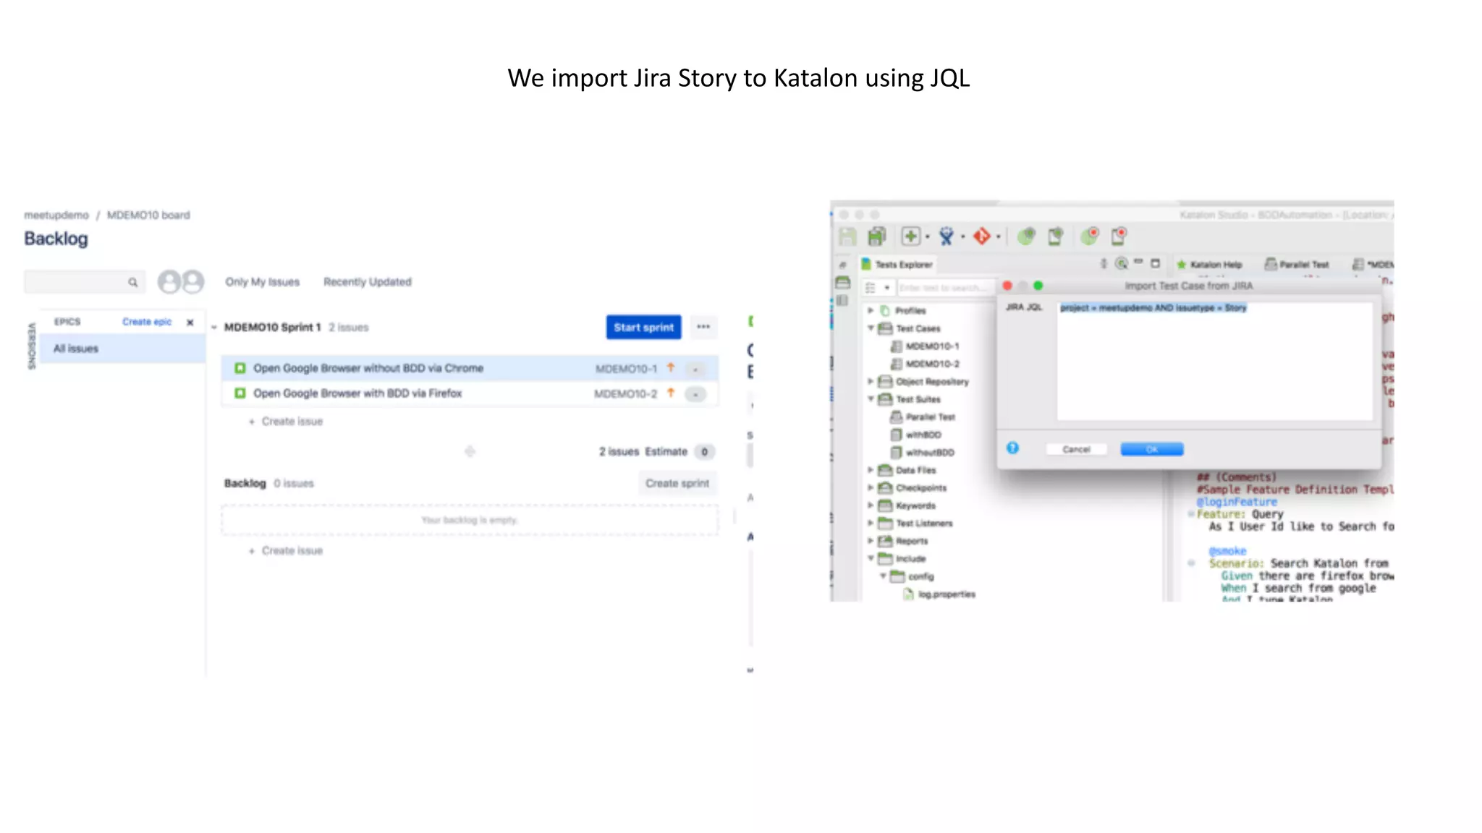1482x833 pixels.
Task: Click the Git toolbar icon
Action: coord(982,236)
